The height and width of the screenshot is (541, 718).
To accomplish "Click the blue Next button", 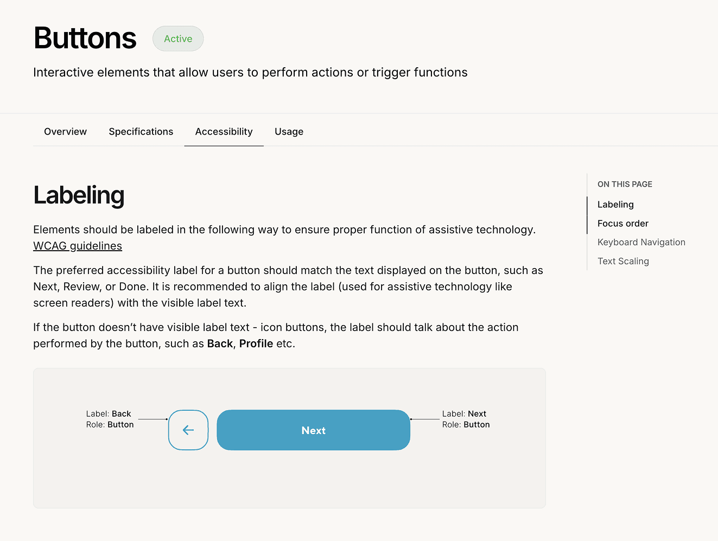I will [313, 430].
